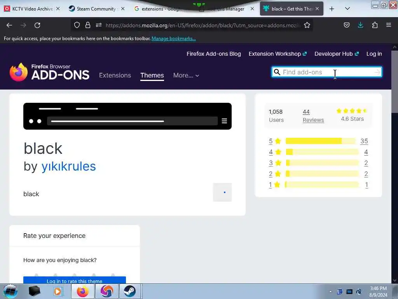The height and width of the screenshot is (299, 398).
Task: Open Developer Hub link
Action: pyautogui.click(x=337, y=54)
